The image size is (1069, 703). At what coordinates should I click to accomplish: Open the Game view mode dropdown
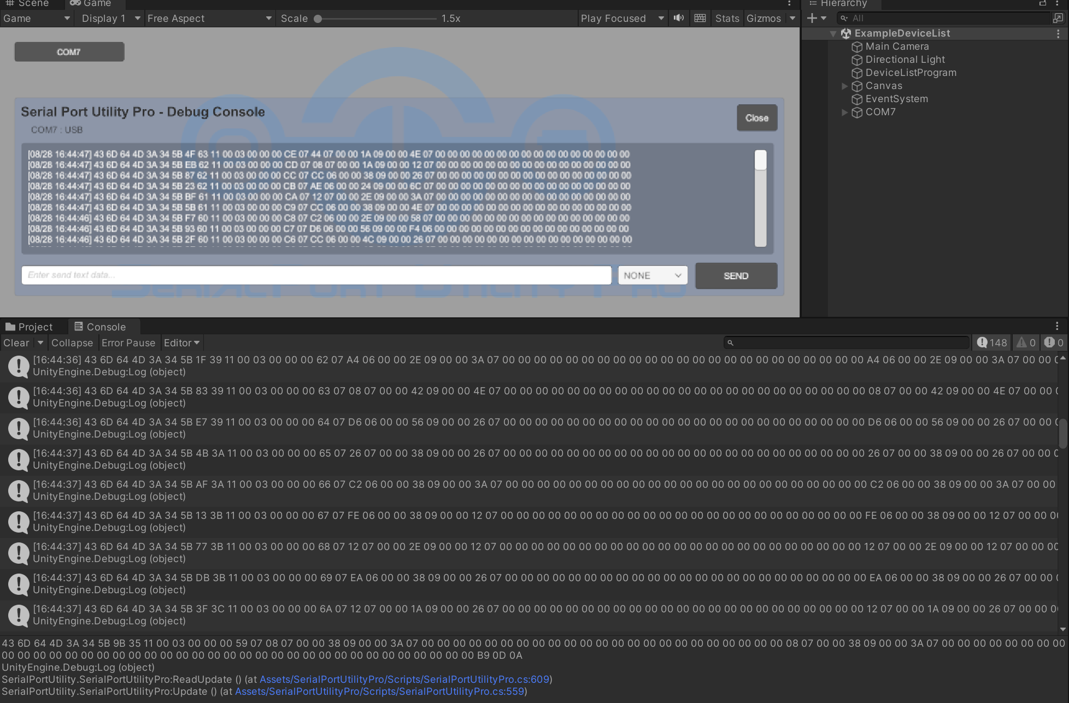[37, 19]
